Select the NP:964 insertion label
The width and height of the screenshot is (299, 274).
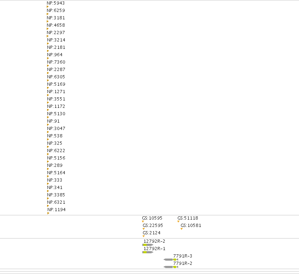pyautogui.click(x=55, y=55)
